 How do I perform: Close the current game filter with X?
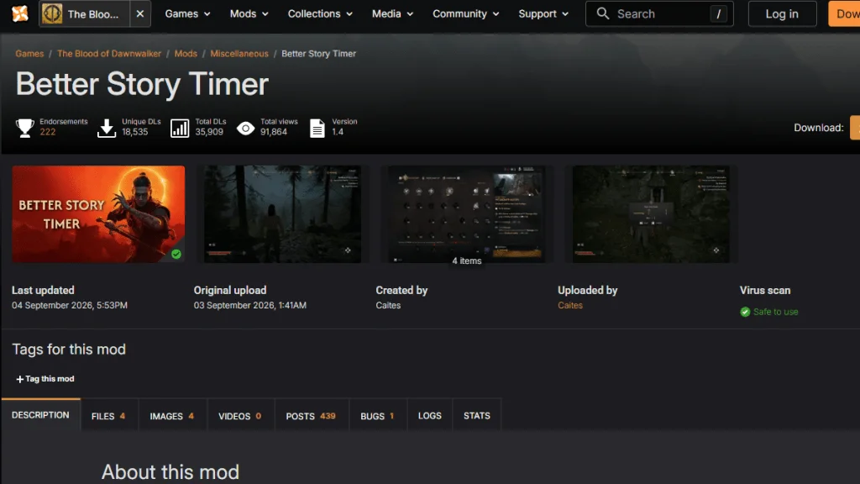(x=140, y=13)
